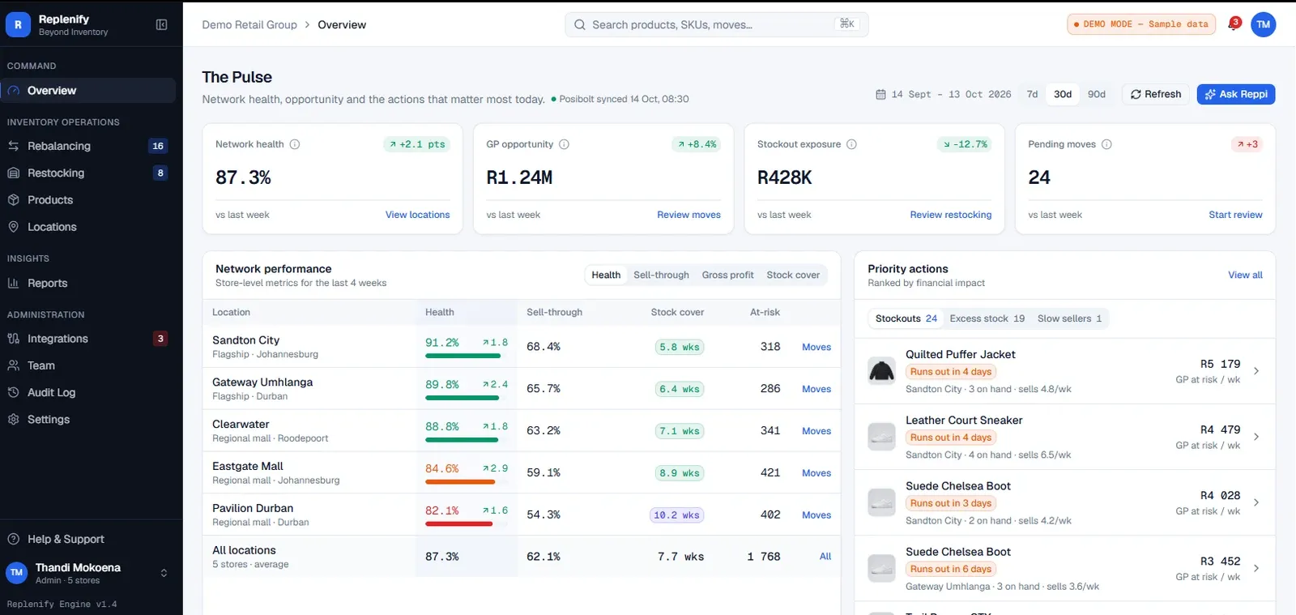Click the search magnifier icon
1296x615 pixels.
click(580, 25)
